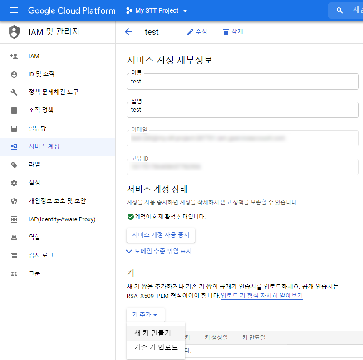Click the 키 생성일 column header

click(216, 338)
